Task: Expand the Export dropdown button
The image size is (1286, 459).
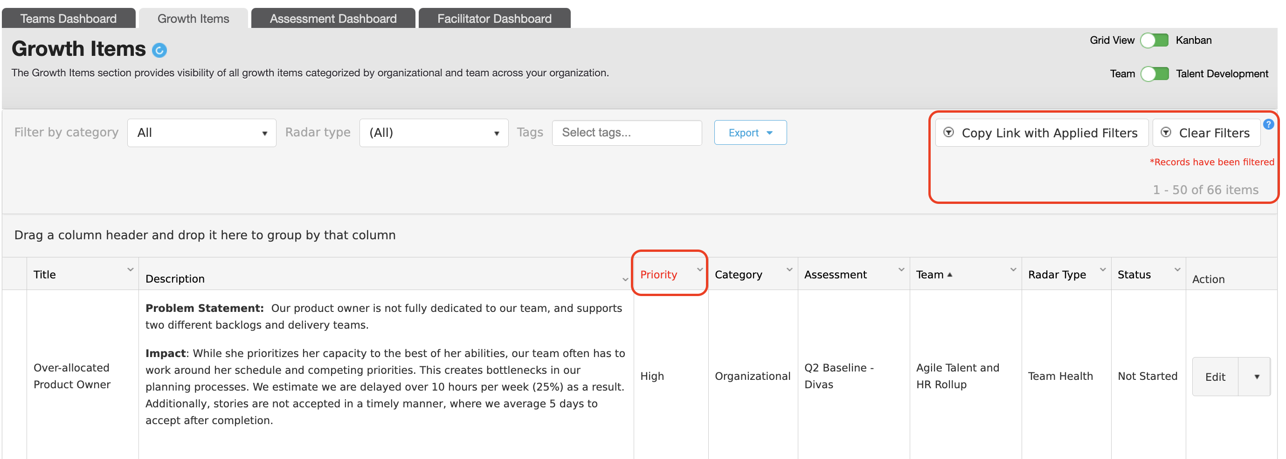Action: 750,133
